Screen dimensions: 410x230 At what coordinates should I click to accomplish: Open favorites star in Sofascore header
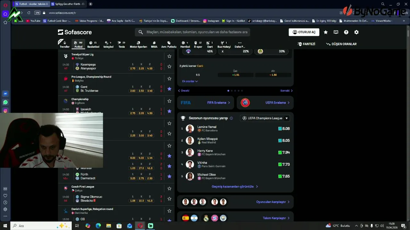(x=326, y=32)
